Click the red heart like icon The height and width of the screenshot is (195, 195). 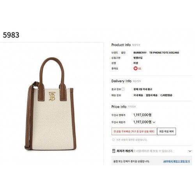135,68
